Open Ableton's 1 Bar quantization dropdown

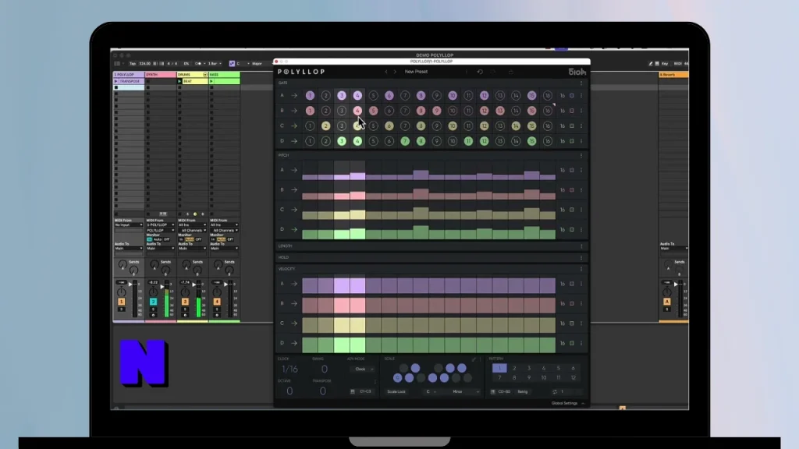point(215,64)
